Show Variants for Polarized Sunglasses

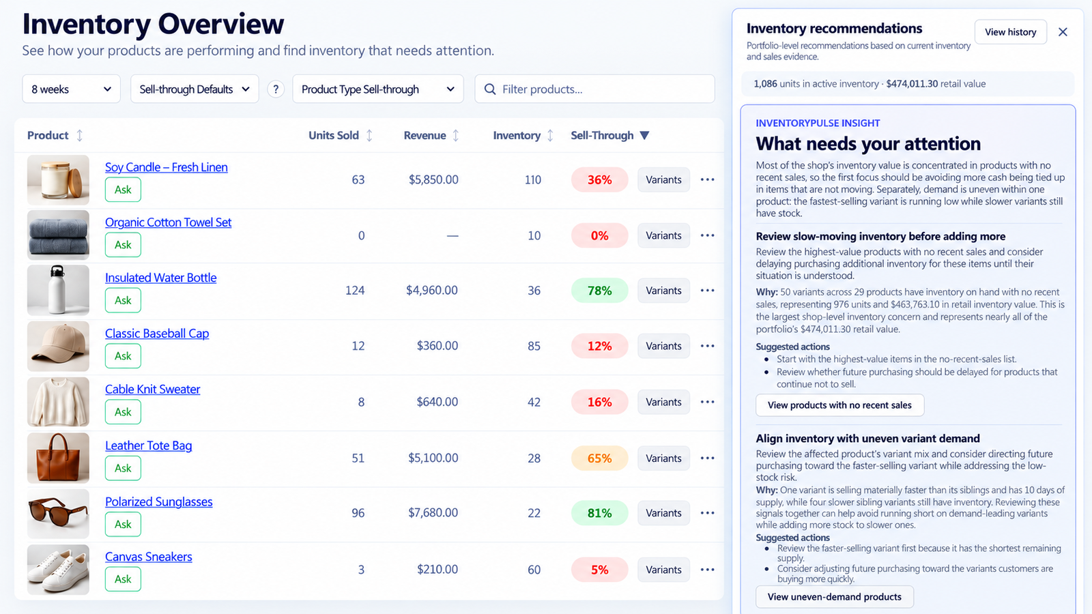(x=663, y=513)
